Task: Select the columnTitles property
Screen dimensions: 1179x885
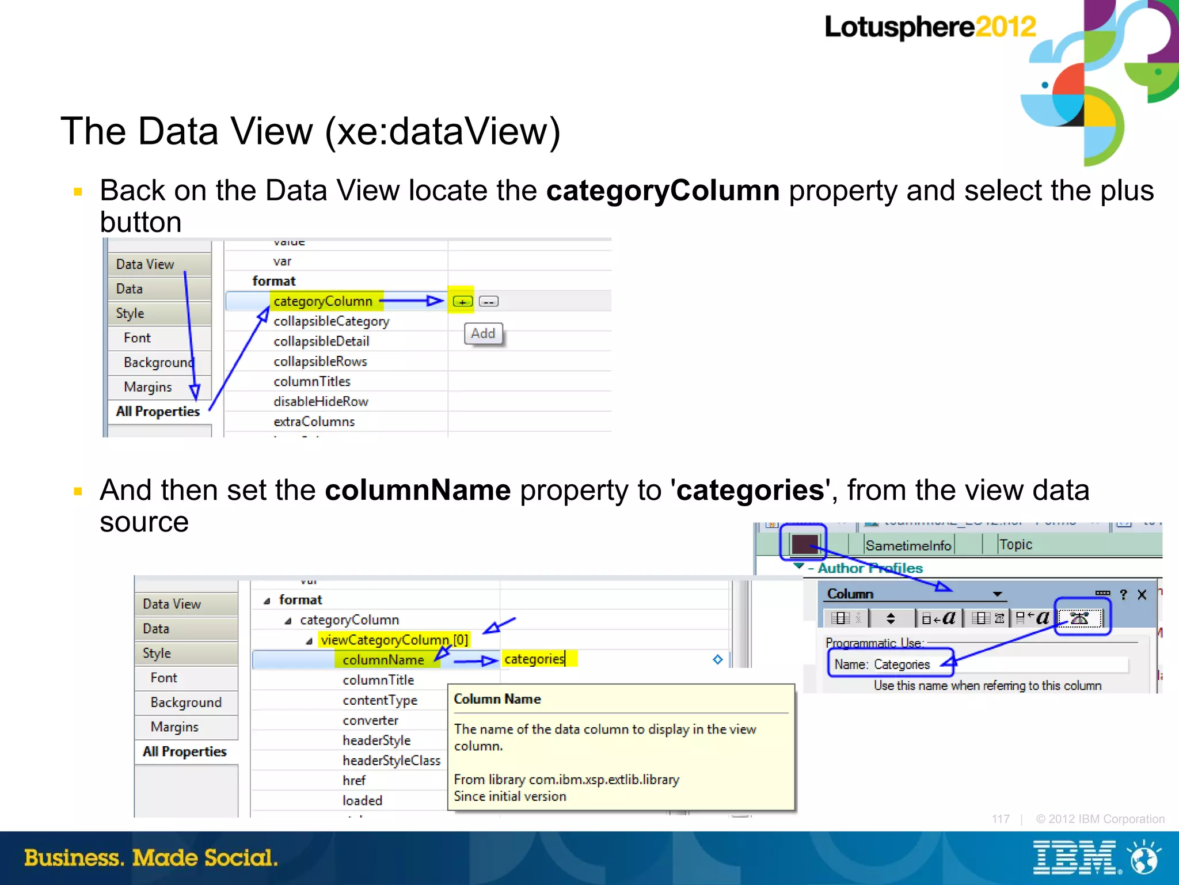Action: [x=312, y=382]
